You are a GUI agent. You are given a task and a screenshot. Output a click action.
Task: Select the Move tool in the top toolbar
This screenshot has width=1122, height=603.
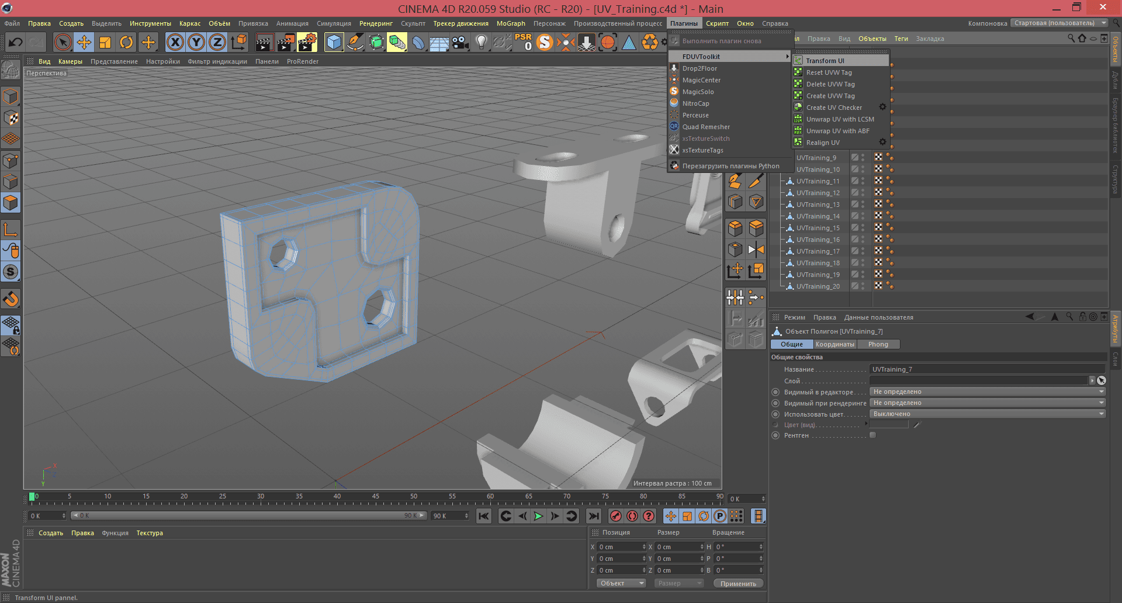click(84, 42)
